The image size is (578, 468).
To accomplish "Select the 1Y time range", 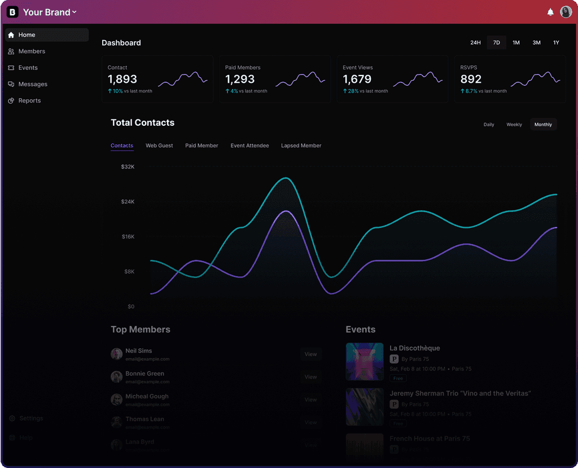I will click(x=556, y=43).
